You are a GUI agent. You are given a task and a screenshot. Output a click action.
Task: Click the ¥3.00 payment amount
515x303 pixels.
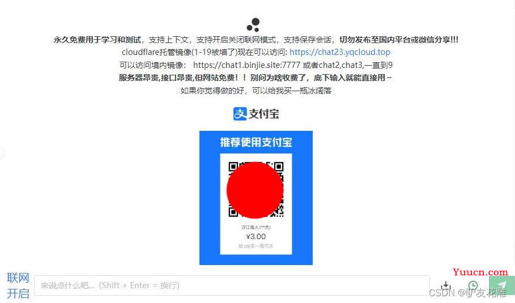(x=256, y=236)
